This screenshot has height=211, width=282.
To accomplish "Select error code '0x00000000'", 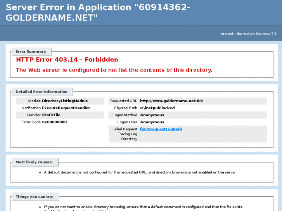I will coord(54,122).
